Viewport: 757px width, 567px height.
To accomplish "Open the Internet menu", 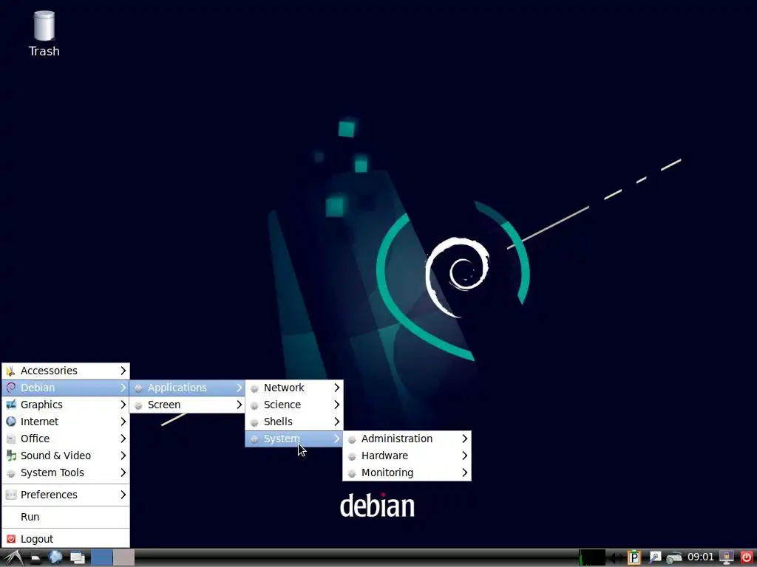I will (x=66, y=422).
